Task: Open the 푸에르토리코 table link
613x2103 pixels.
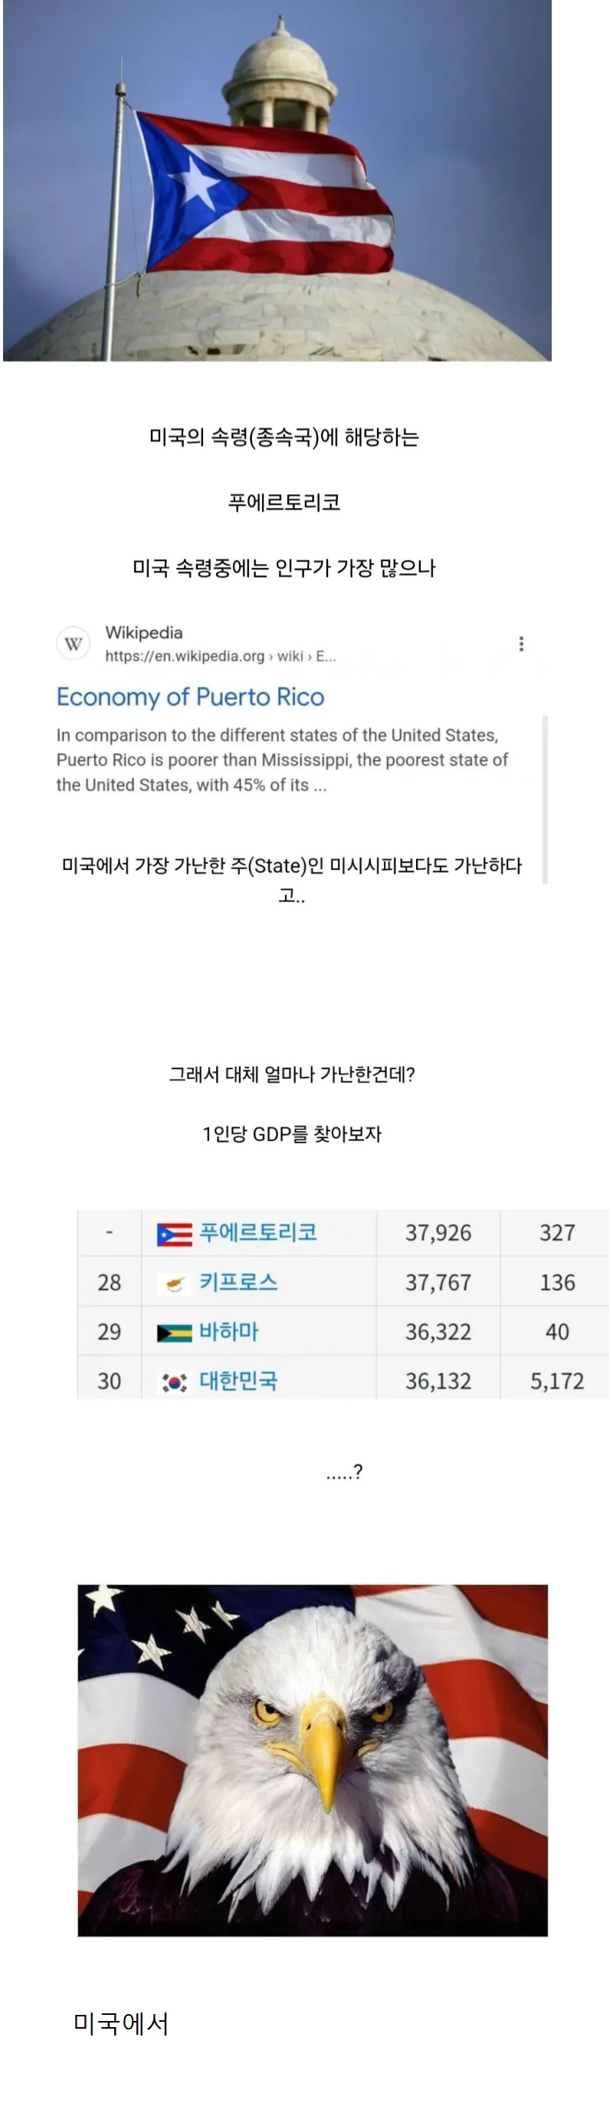Action: point(258,1232)
